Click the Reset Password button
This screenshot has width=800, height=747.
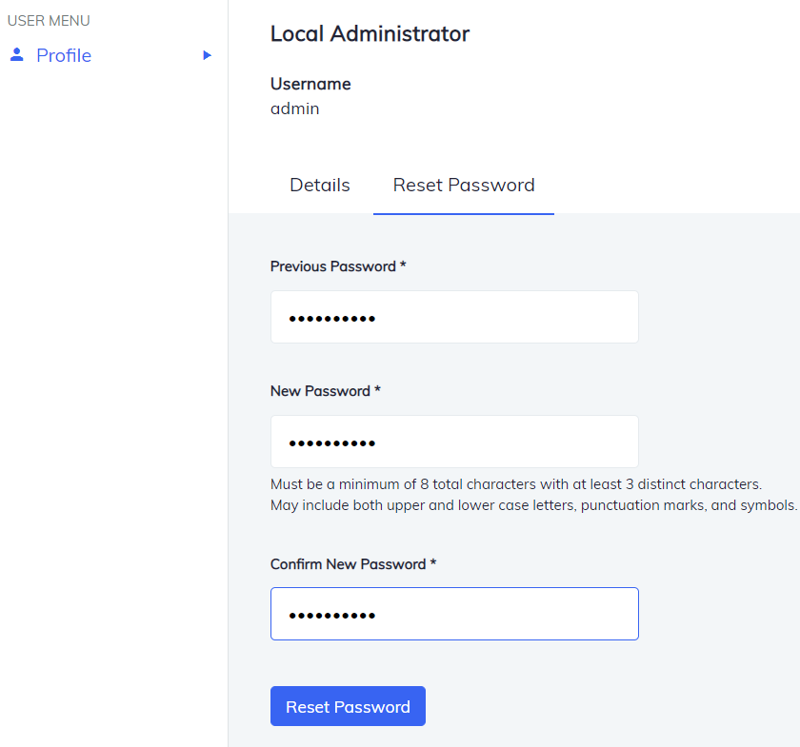[x=348, y=706]
